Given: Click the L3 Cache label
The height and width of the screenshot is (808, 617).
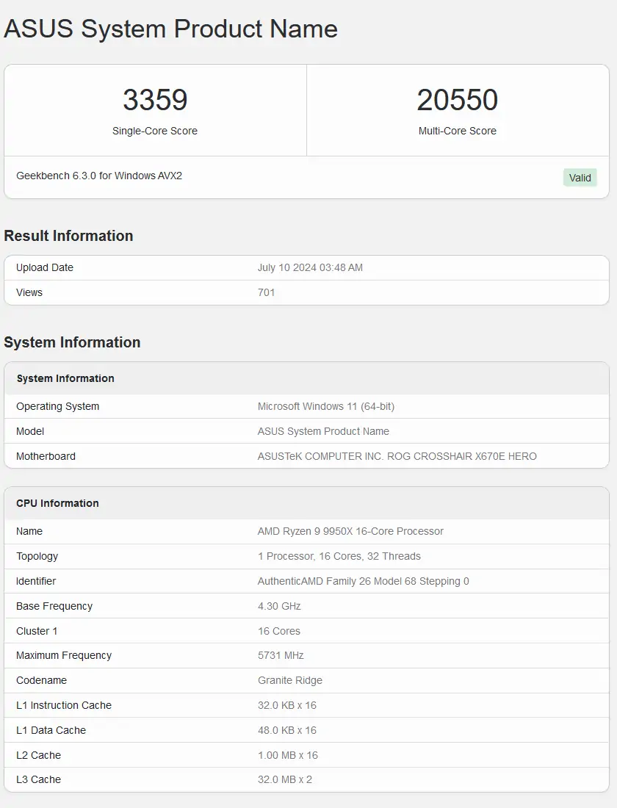Looking at the screenshot, I should [x=39, y=779].
